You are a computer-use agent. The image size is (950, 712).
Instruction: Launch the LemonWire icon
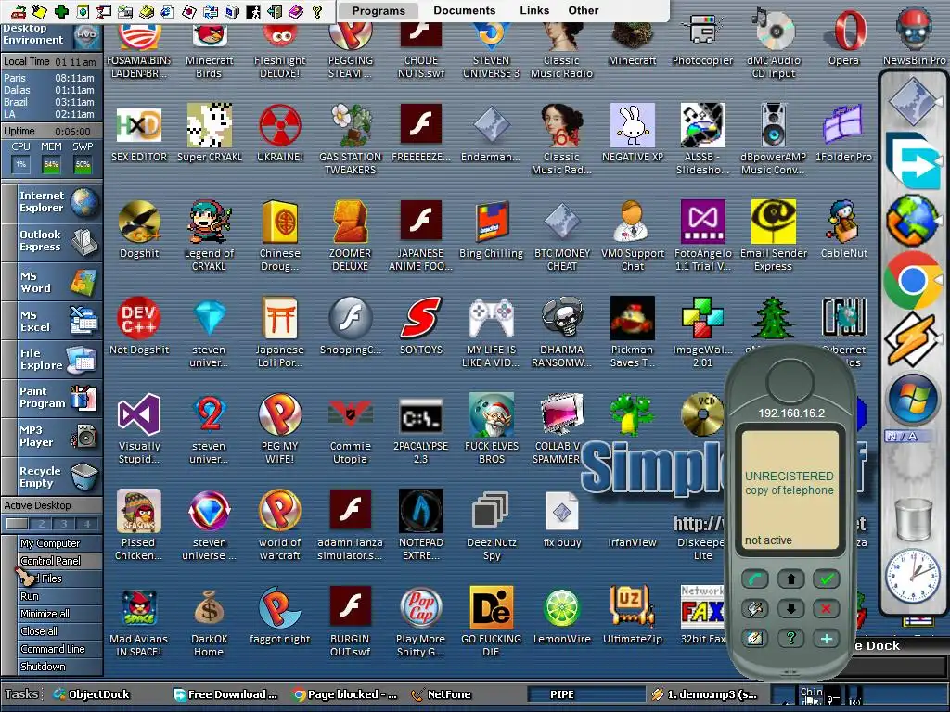[x=561, y=607]
